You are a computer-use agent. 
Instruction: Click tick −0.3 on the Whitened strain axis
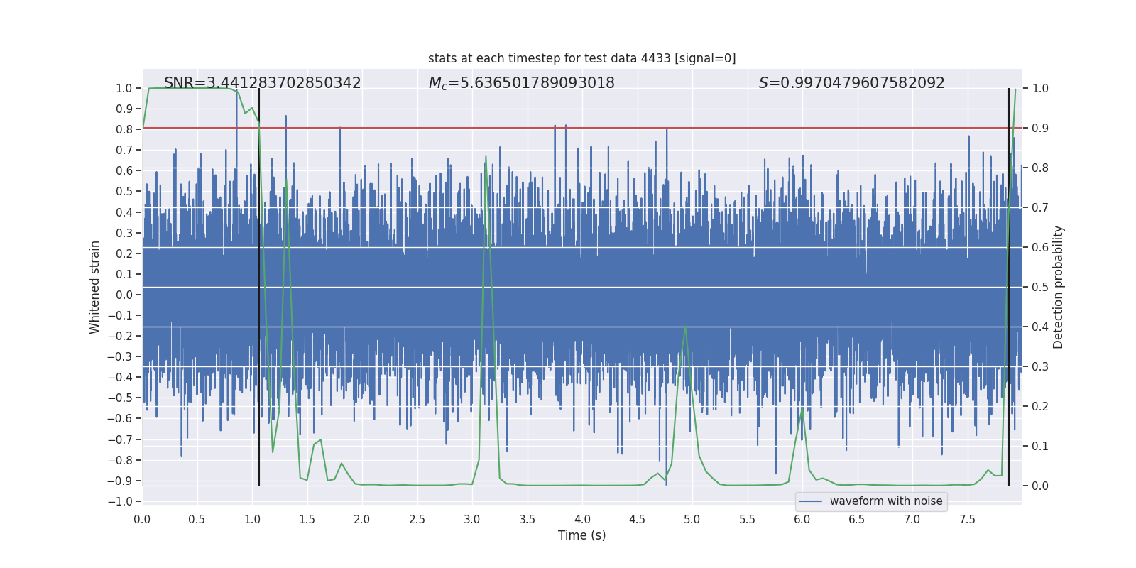(x=120, y=356)
